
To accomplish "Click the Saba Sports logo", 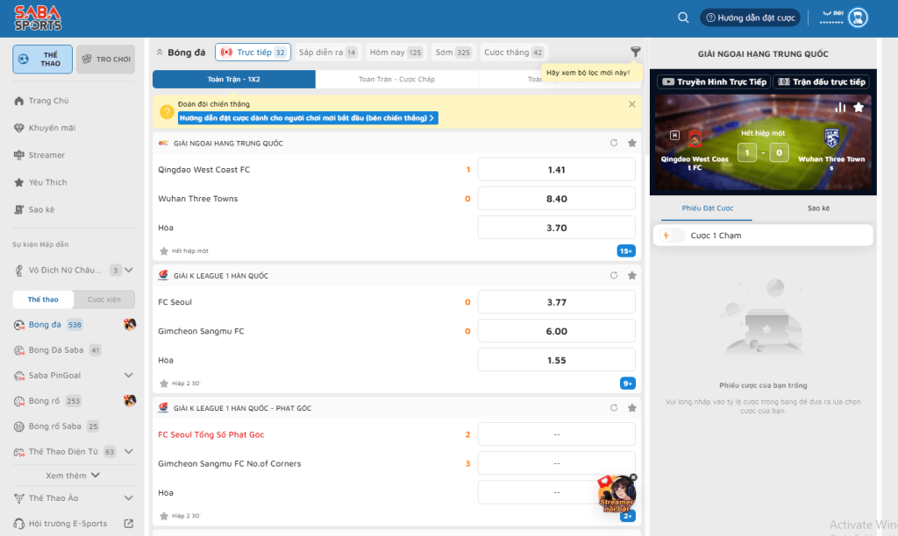I will coord(38,18).
